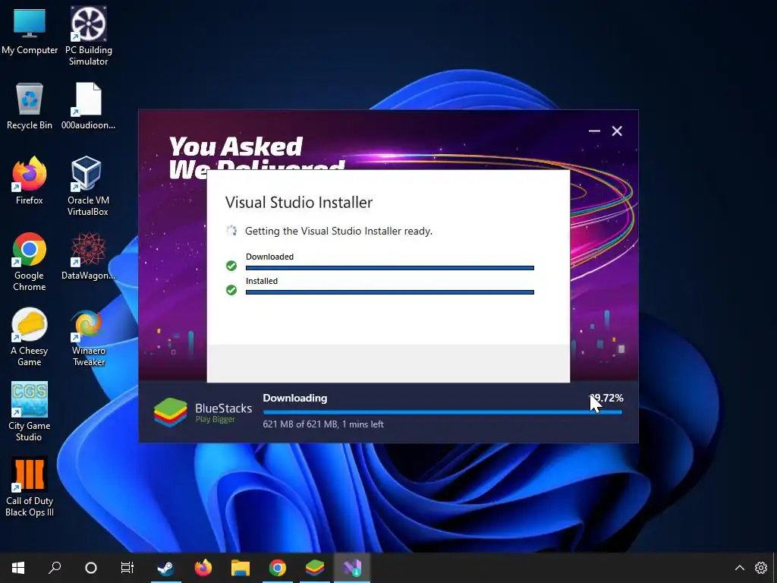Click green checkmark next to Downloaded
This screenshot has height=583, width=777.
[x=231, y=266]
